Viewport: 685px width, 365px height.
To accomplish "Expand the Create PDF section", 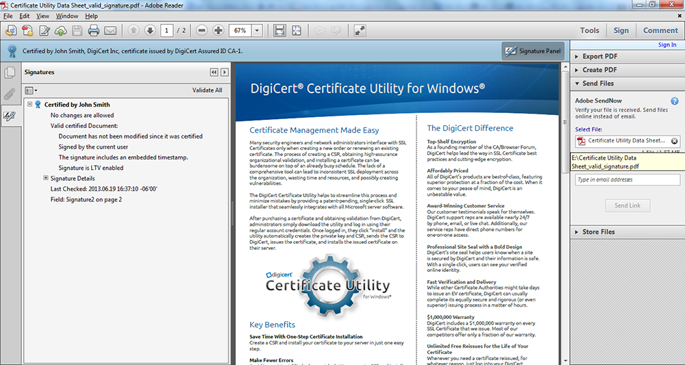I will [627, 70].
